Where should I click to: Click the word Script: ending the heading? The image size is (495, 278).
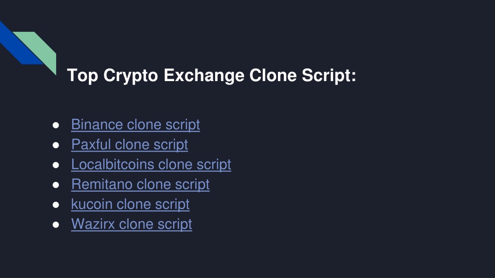pos(329,76)
